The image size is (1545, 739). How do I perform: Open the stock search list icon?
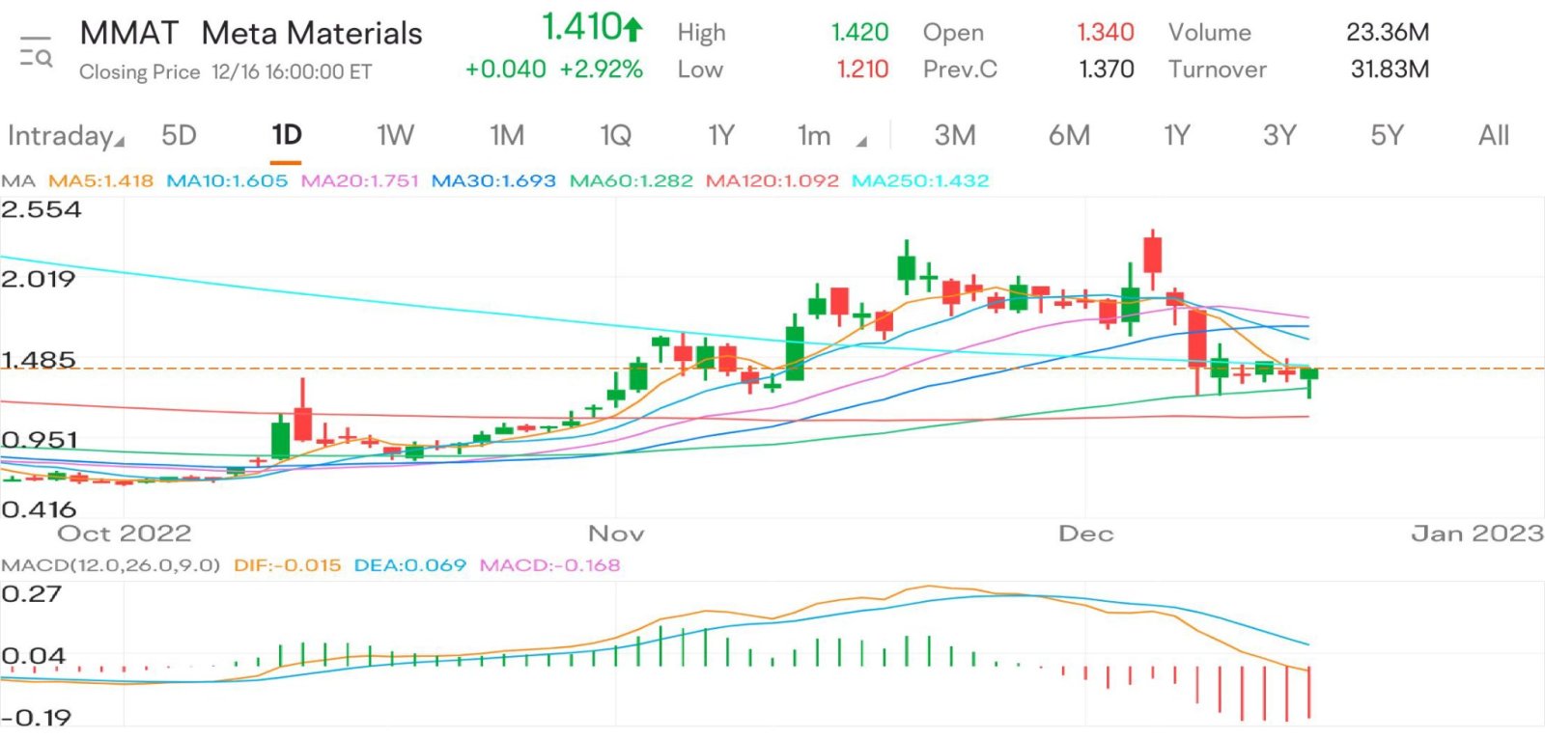click(36, 52)
